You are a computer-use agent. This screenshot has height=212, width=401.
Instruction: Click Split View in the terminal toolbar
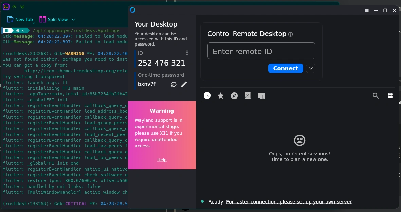coord(54,19)
